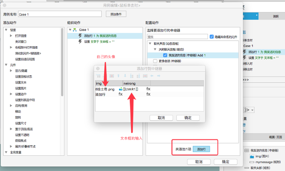Click the img column header
The height and width of the screenshot is (171, 285).
pos(109,84)
